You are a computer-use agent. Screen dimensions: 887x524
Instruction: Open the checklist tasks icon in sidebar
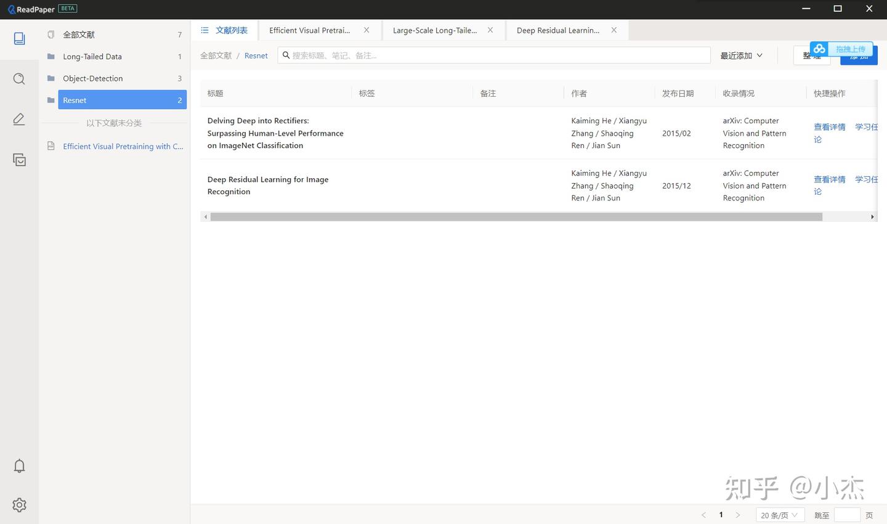click(19, 160)
